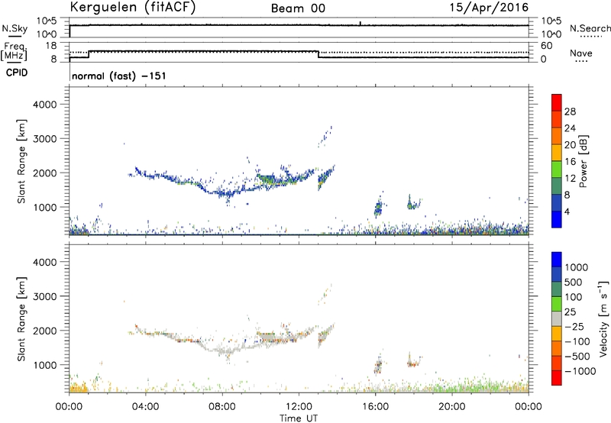Viewport: 611px width, 423px height.
Task: Pick the Power color bar segment between 16 and 20
Action: pyautogui.click(x=557, y=153)
